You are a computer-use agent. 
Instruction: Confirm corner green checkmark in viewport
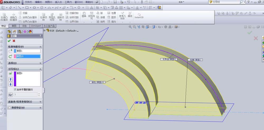point(250,32)
